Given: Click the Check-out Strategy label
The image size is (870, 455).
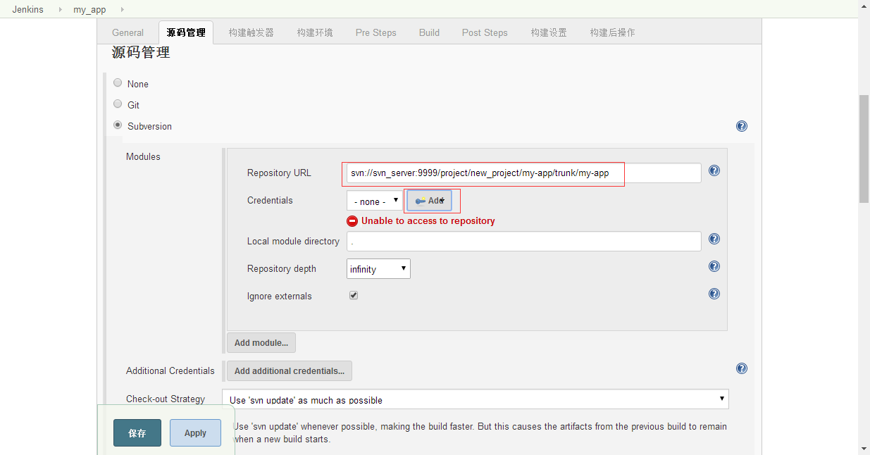Looking at the screenshot, I should 166,399.
